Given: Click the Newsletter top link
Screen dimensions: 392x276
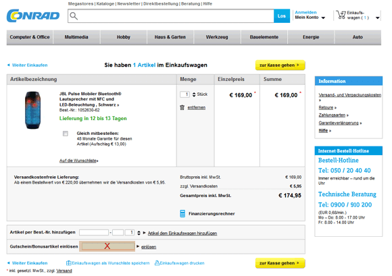Looking at the screenshot, I should click(128, 4).
